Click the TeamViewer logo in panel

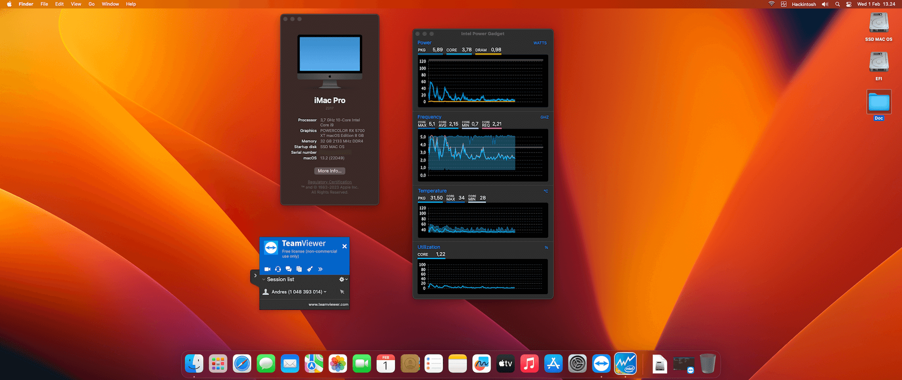(271, 248)
